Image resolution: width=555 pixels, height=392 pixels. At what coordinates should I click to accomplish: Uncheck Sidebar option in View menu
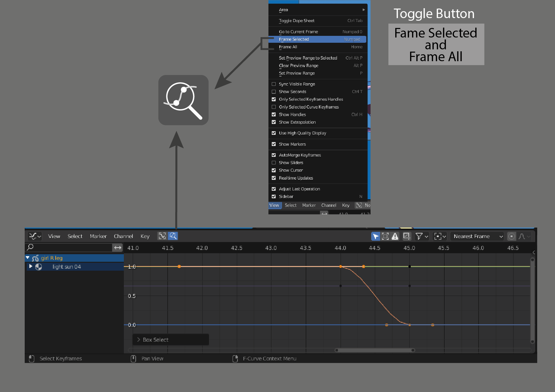(274, 197)
